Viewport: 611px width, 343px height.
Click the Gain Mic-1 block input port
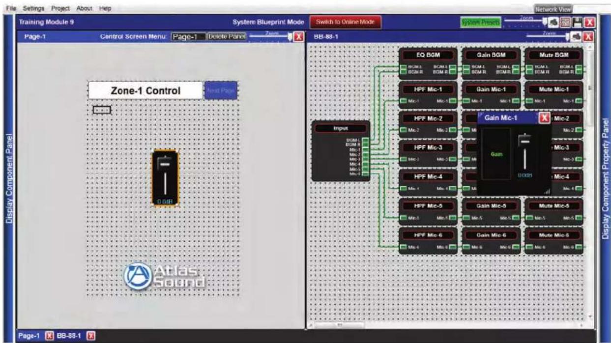point(465,101)
